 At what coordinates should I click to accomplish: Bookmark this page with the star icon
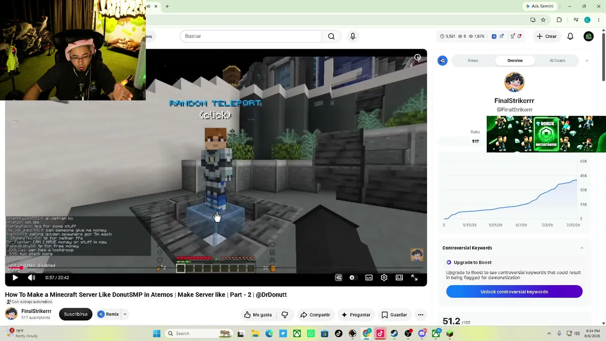click(x=543, y=20)
